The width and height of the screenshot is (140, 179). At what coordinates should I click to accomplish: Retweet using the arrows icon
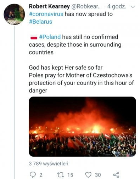pos(61,175)
